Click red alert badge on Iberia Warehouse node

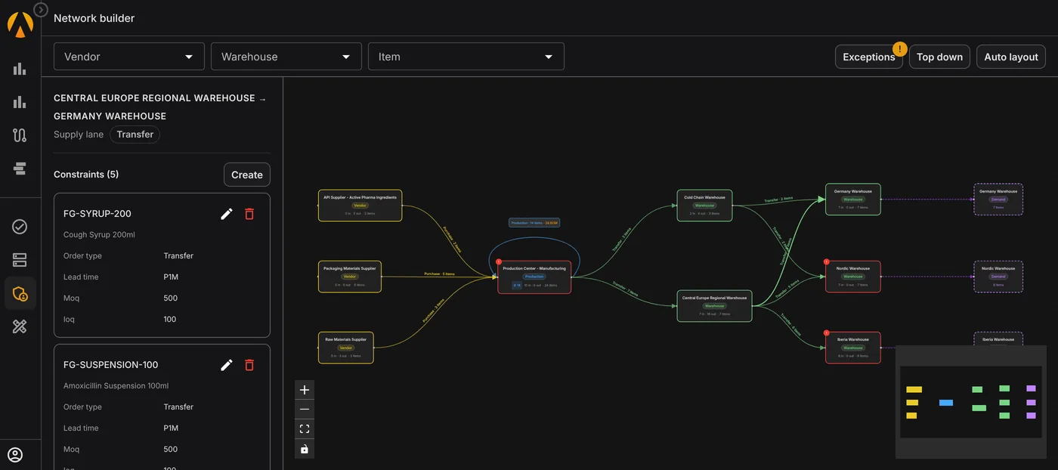pos(827,332)
